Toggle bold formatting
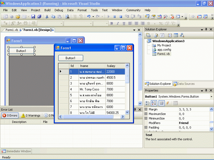This screenshot has height=160, width=214. point(112,23)
